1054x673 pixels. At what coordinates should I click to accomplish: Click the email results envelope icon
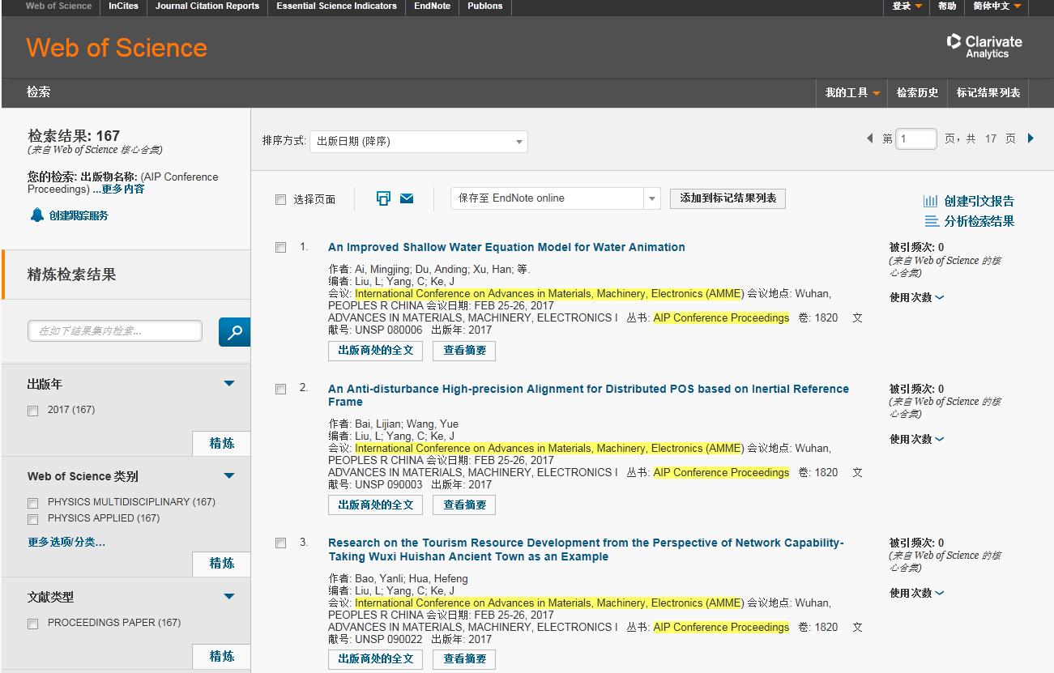[407, 198]
